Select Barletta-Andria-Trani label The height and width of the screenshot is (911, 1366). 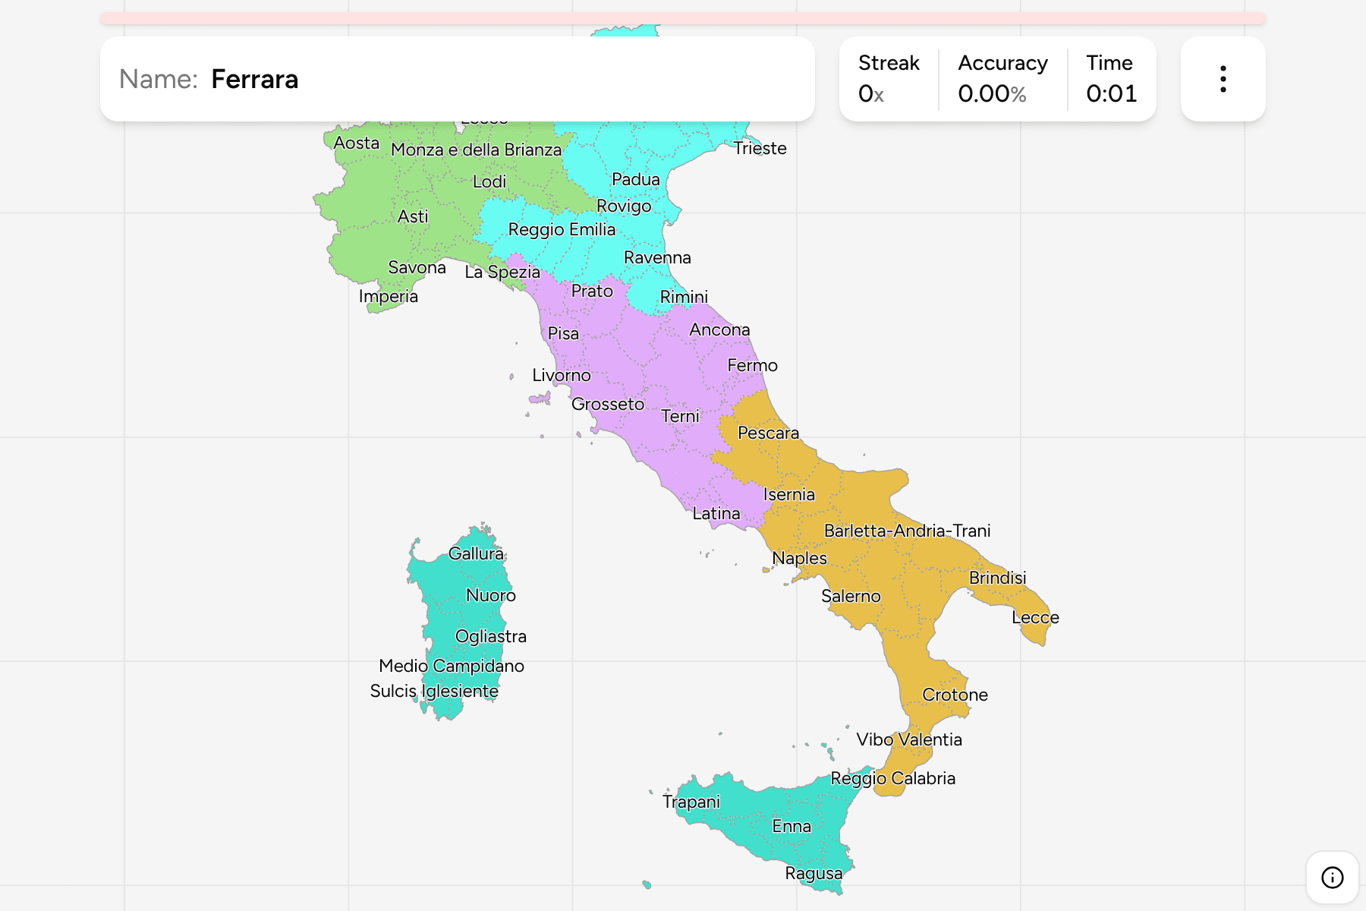(907, 531)
